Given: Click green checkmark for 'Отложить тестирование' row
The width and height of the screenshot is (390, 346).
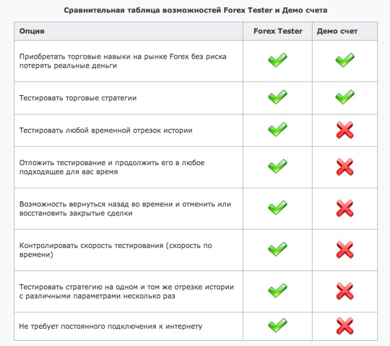Looking at the screenshot, I should click(277, 167).
